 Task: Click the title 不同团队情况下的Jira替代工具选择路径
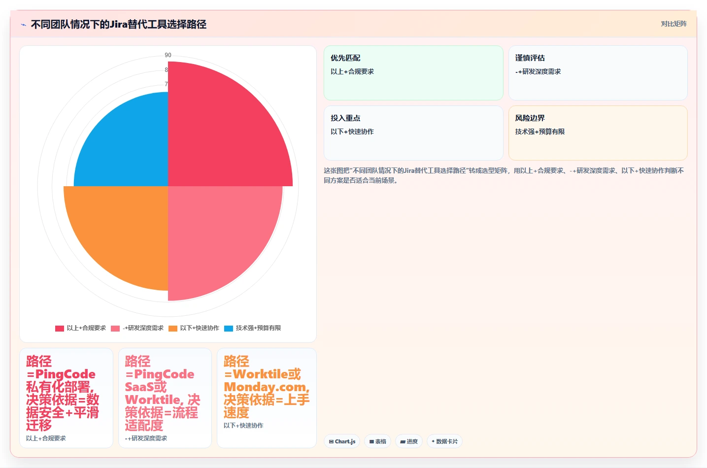[119, 24]
